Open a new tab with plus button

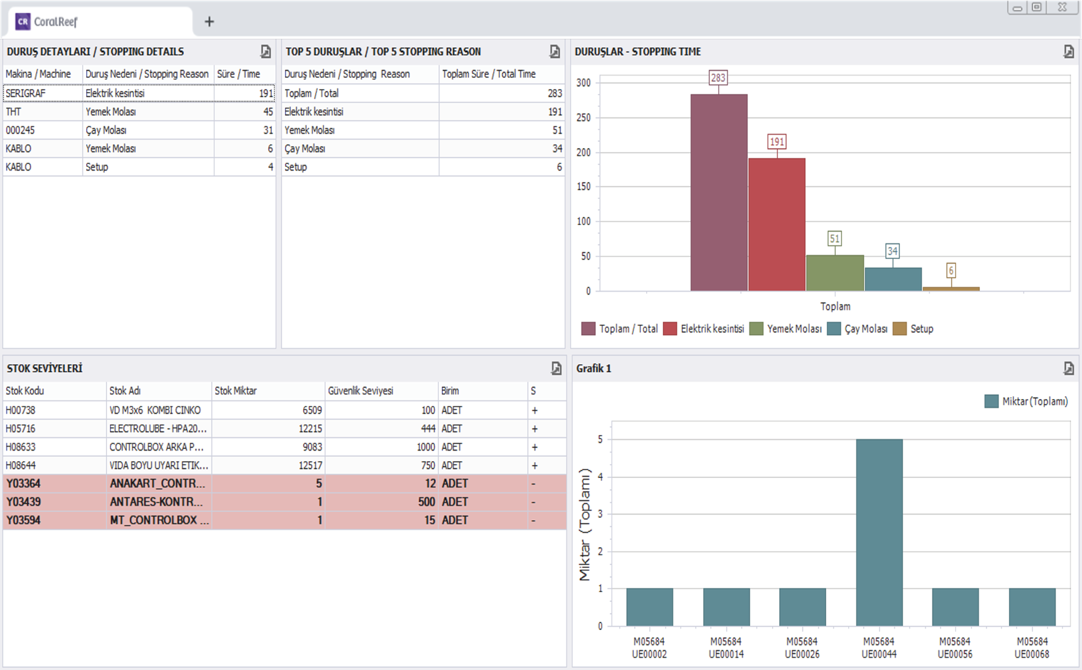[x=209, y=21]
